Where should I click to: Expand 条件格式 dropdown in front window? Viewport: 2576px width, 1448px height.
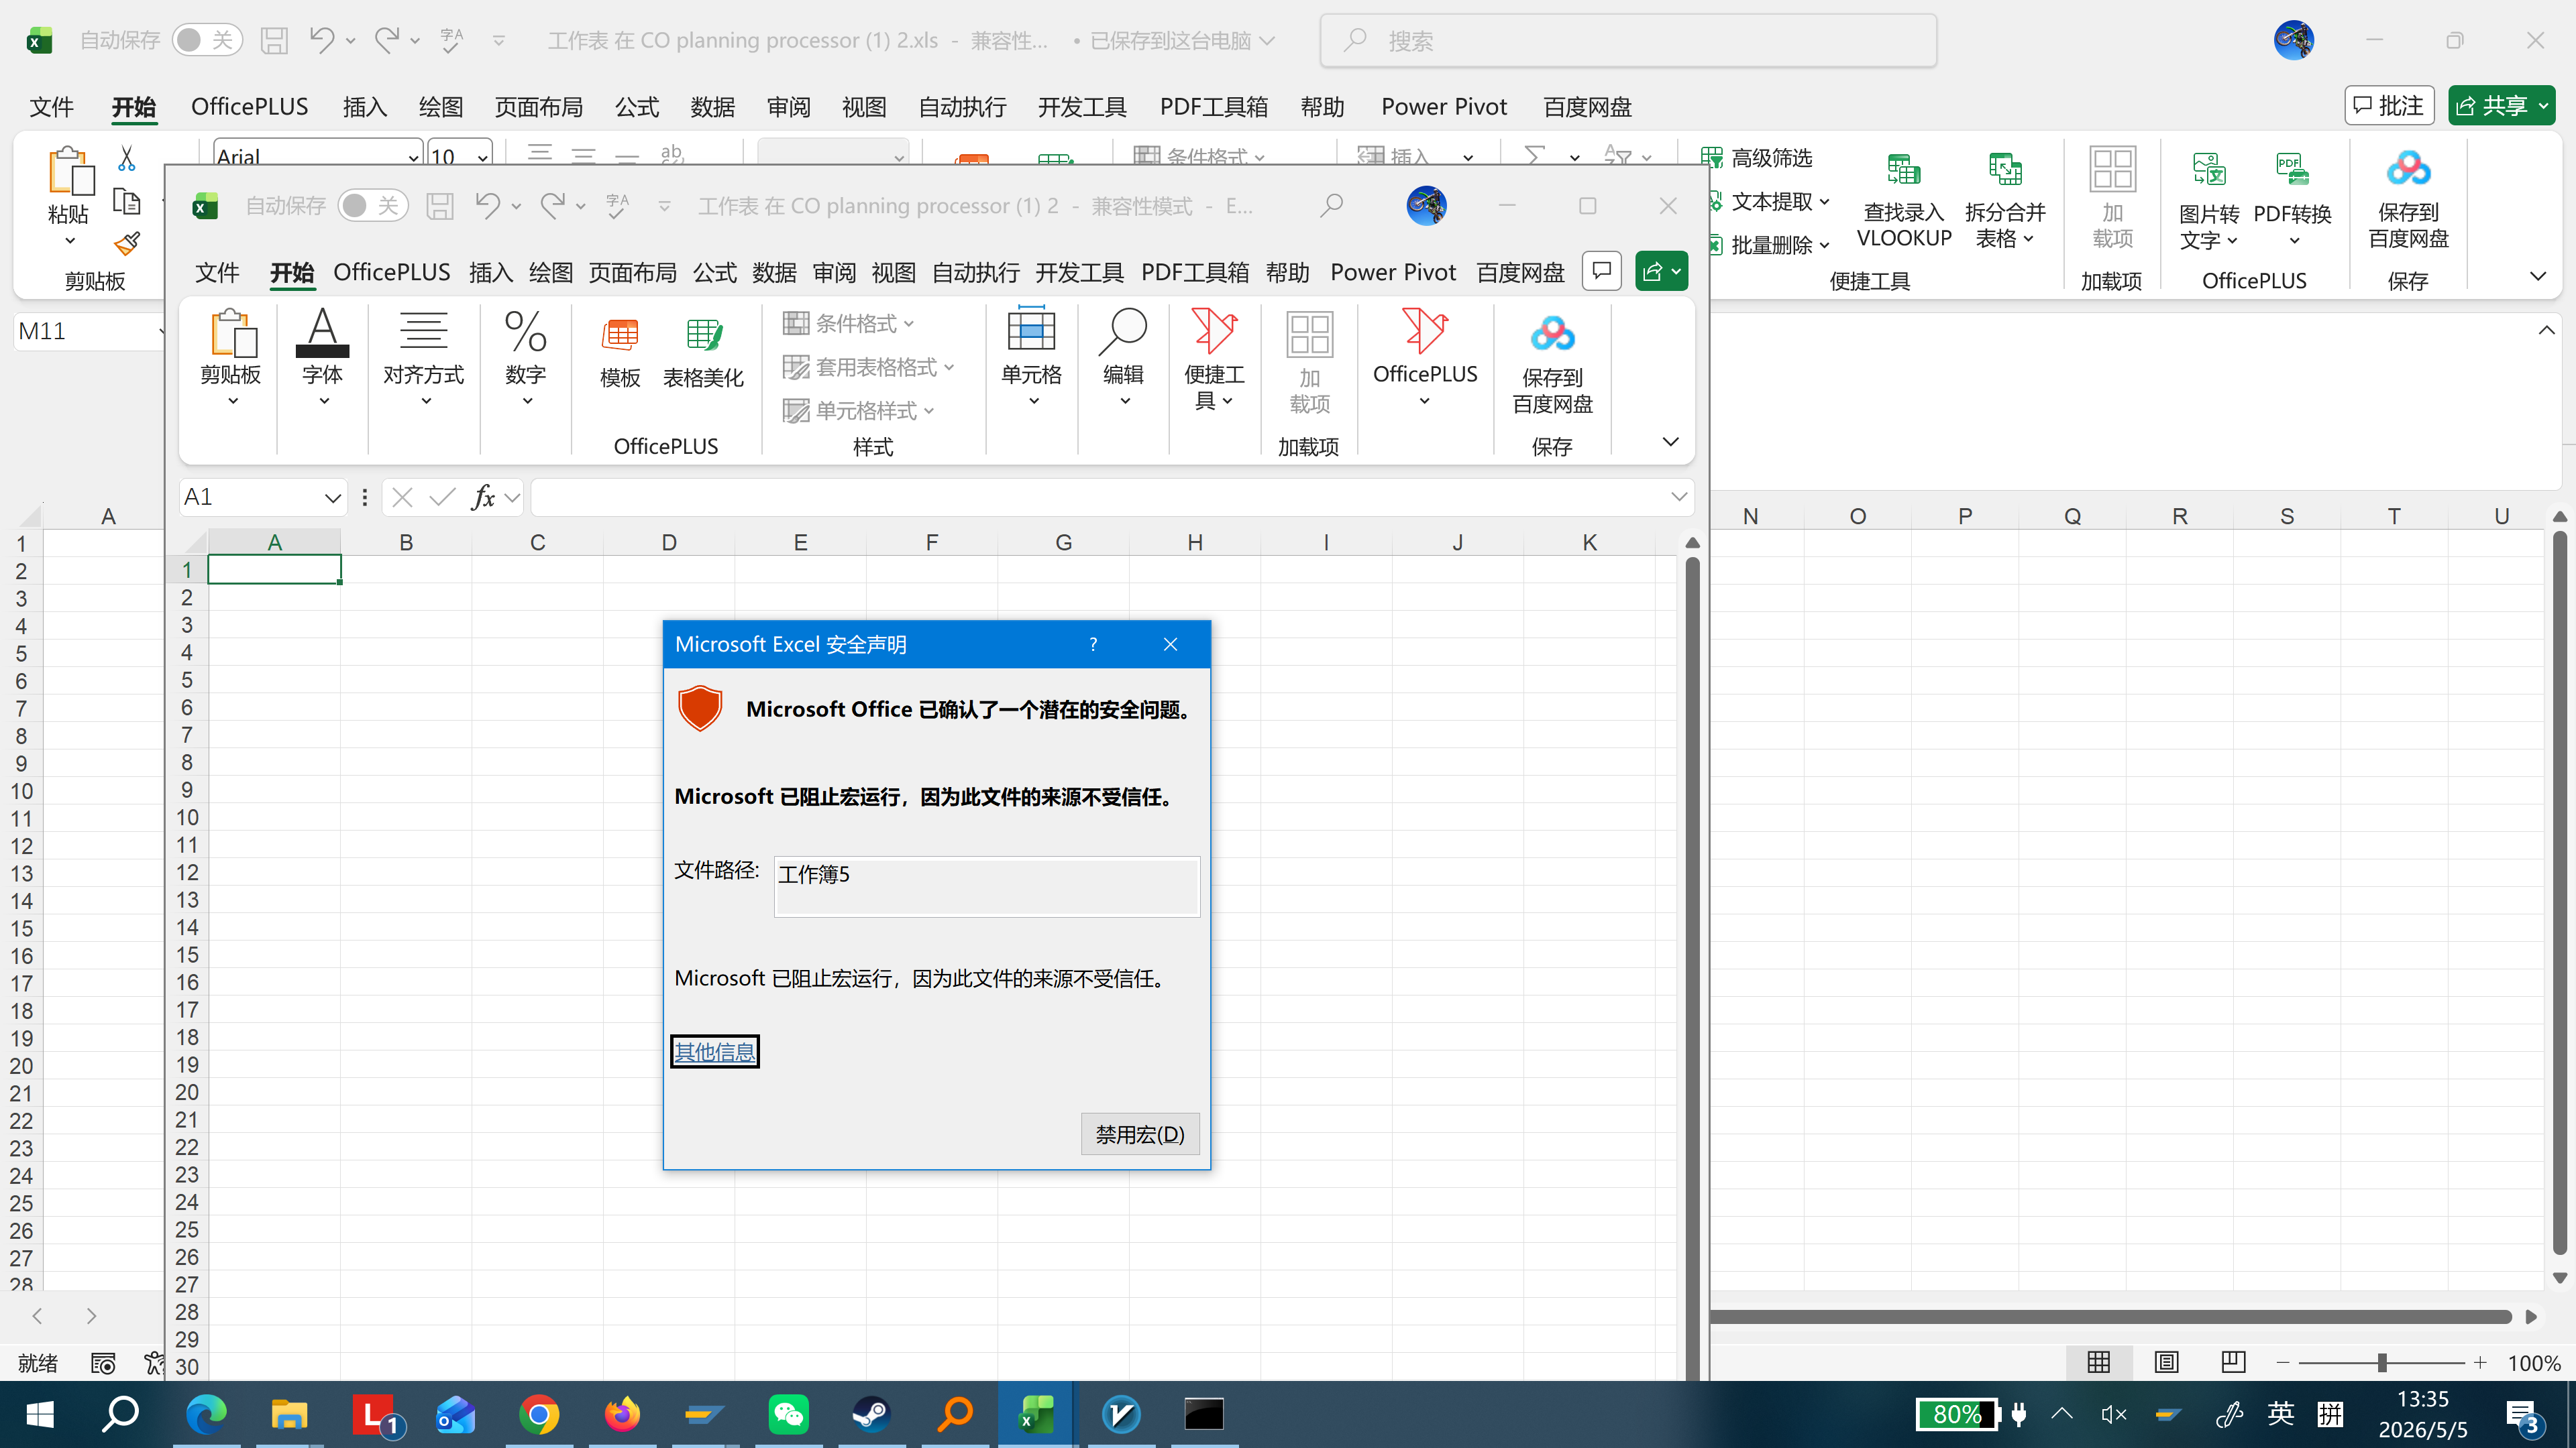pyautogui.click(x=848, y=322)
